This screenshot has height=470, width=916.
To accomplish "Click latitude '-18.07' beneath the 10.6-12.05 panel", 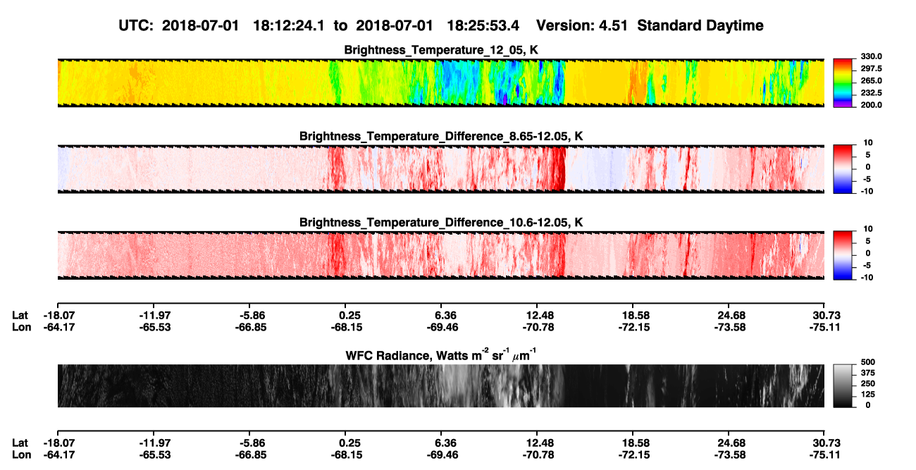I will 59,315.
